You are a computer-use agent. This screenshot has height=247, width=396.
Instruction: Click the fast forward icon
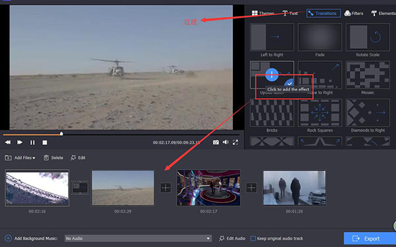[20, 142]
